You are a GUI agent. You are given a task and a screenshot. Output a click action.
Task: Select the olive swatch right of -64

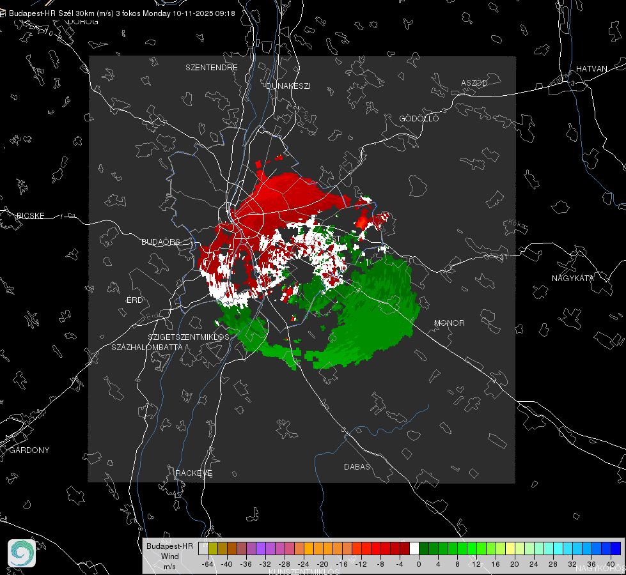213,548
